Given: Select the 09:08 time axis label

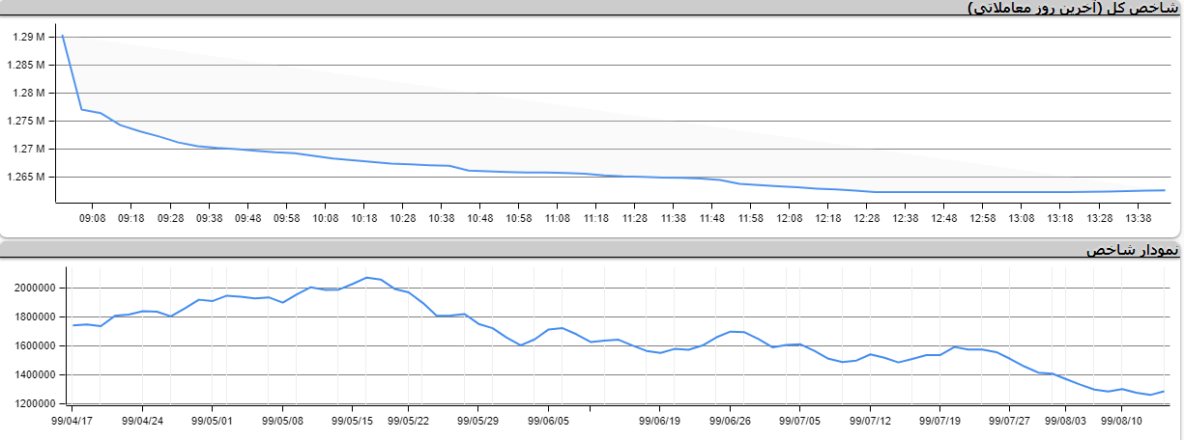Looking at the screenshot, I should tap(93, 218).
